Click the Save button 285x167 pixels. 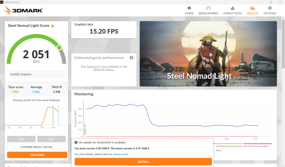pos(51,139)
